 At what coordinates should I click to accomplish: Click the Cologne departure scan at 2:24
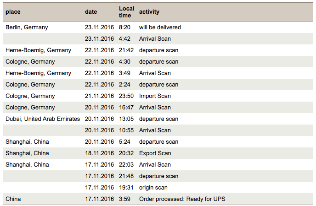[158, 85]
